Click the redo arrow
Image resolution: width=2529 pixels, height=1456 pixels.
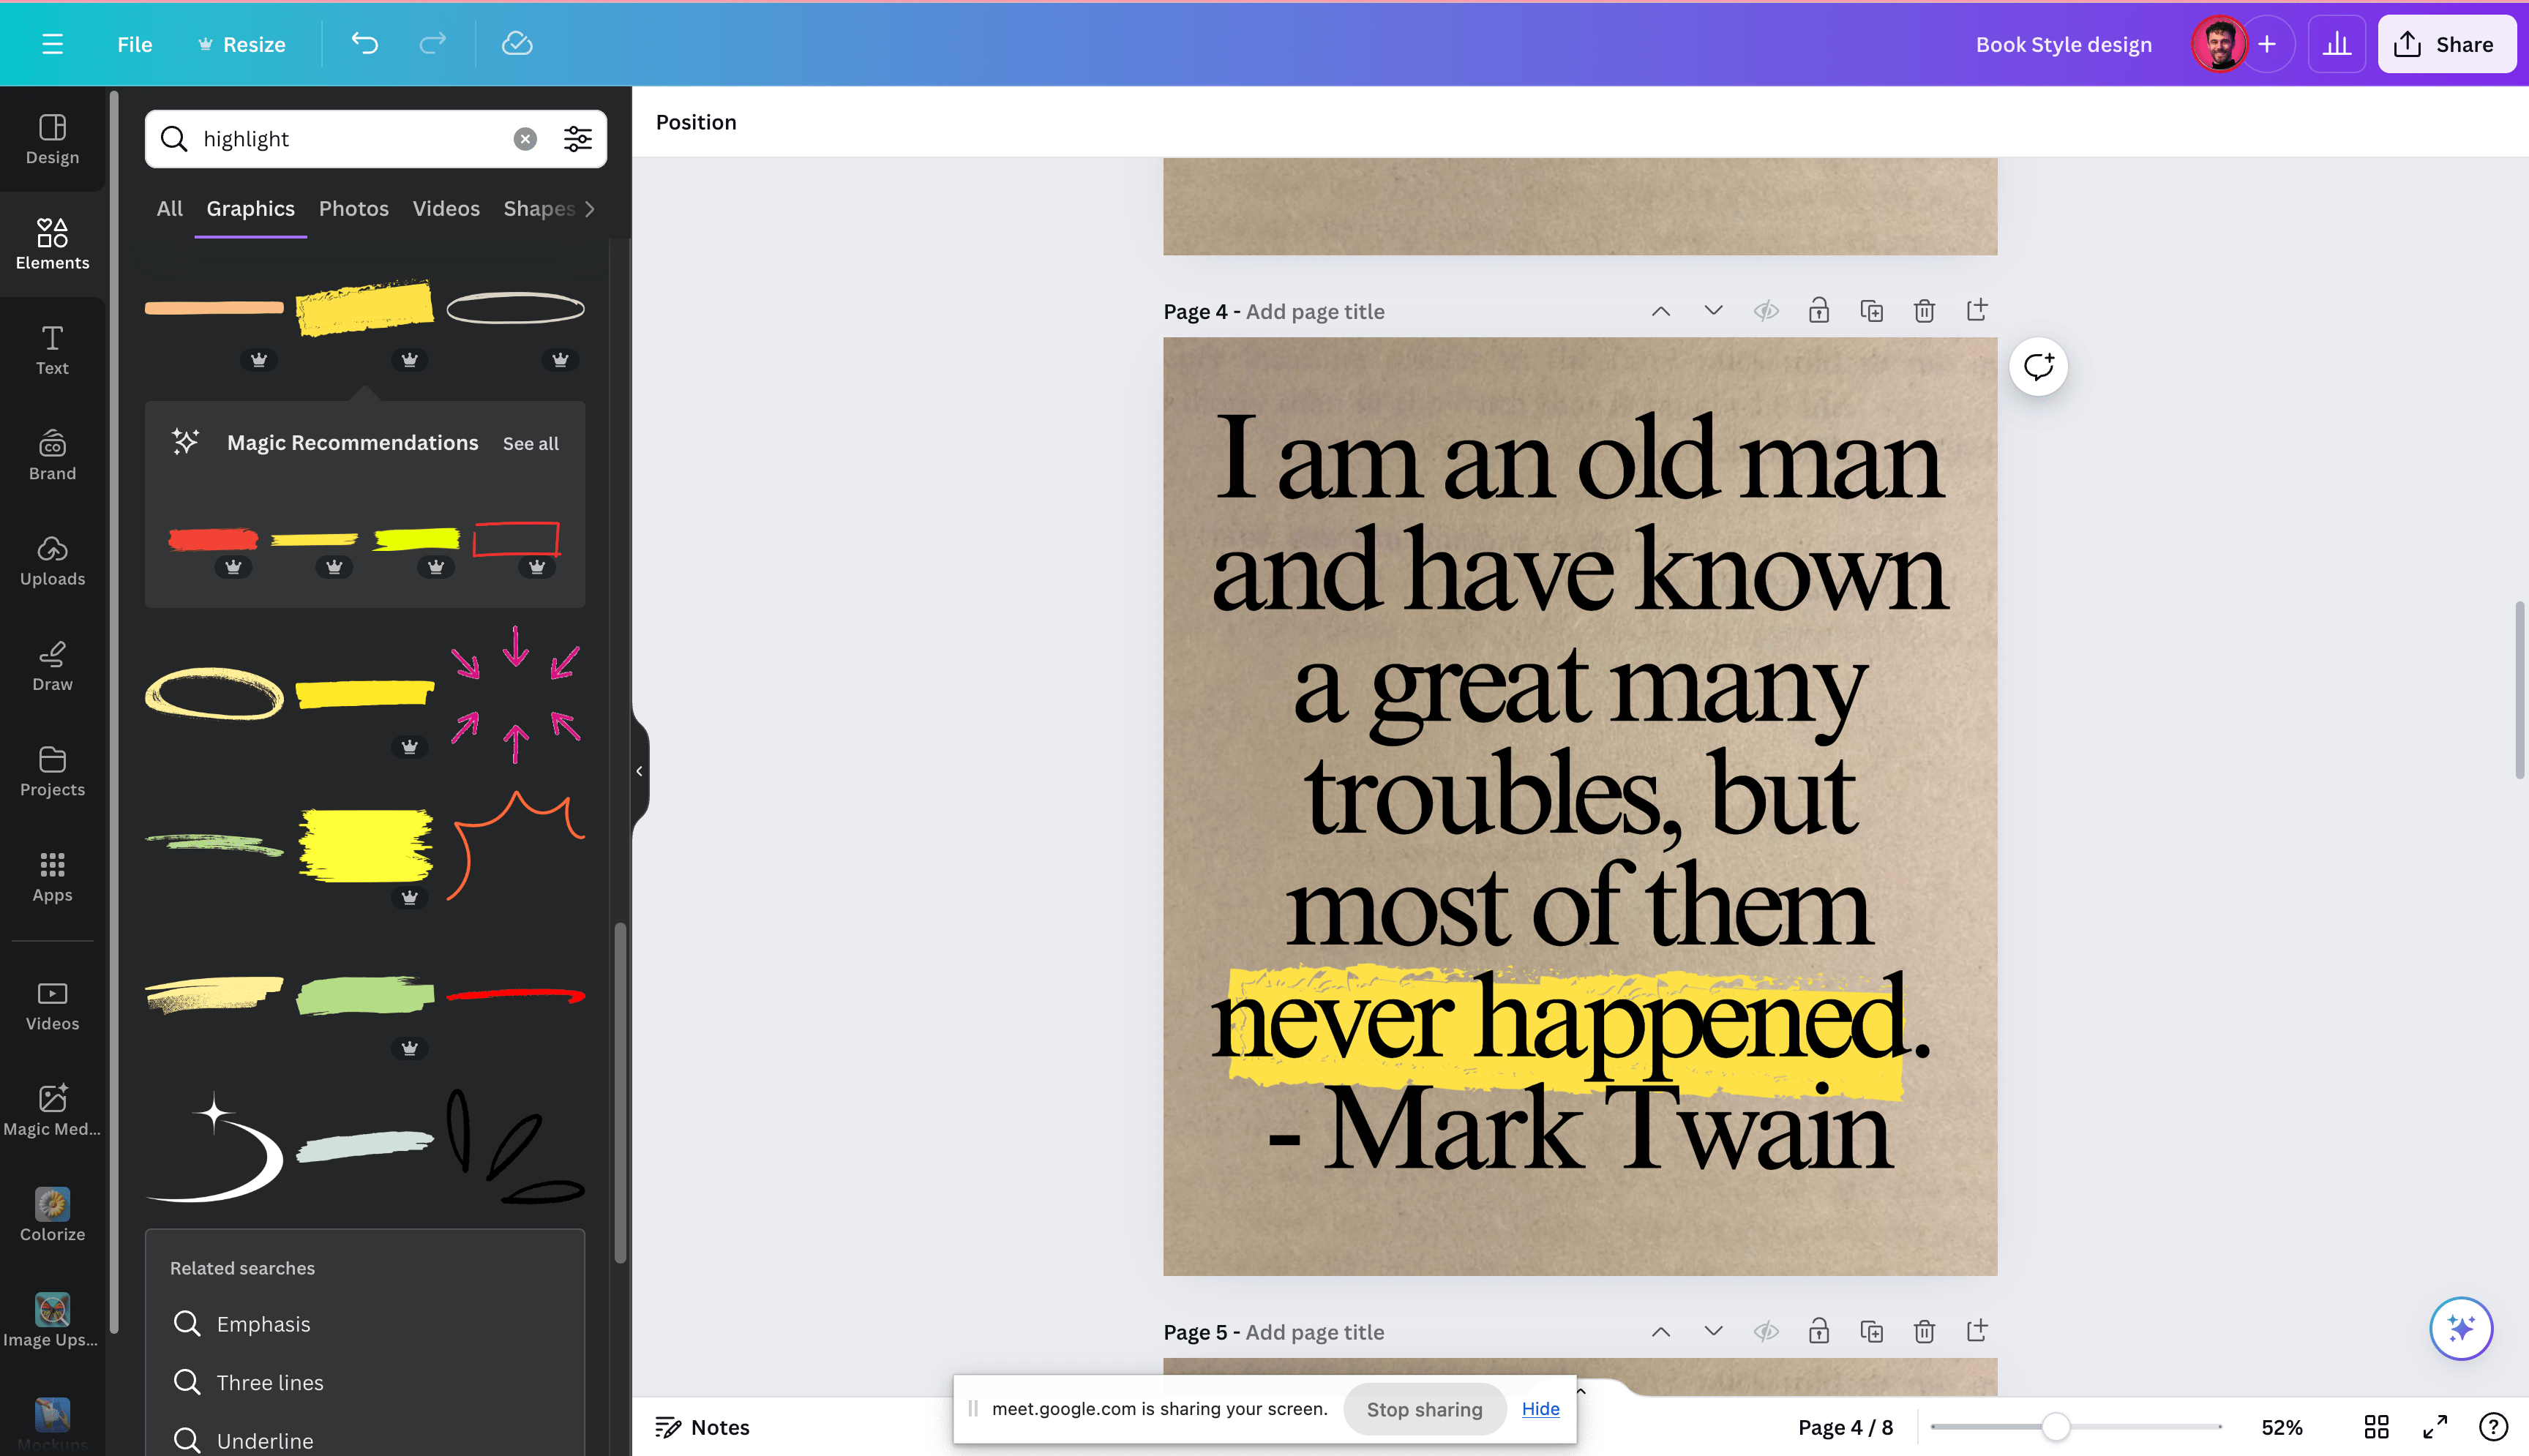coord(432,44)
